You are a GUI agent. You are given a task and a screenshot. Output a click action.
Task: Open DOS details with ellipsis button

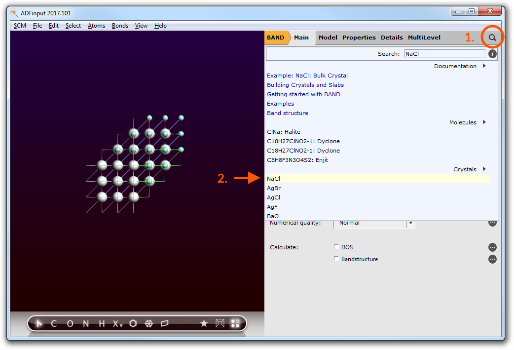(492, 247)
